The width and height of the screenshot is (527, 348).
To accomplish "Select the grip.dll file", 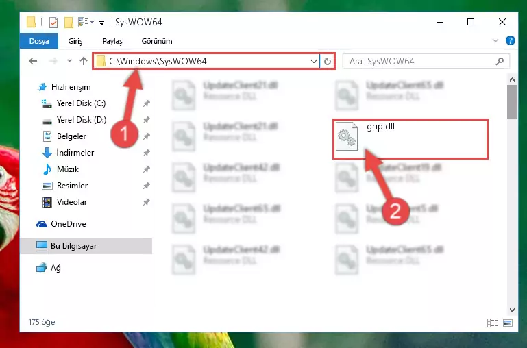I will [x=410, y=139].
